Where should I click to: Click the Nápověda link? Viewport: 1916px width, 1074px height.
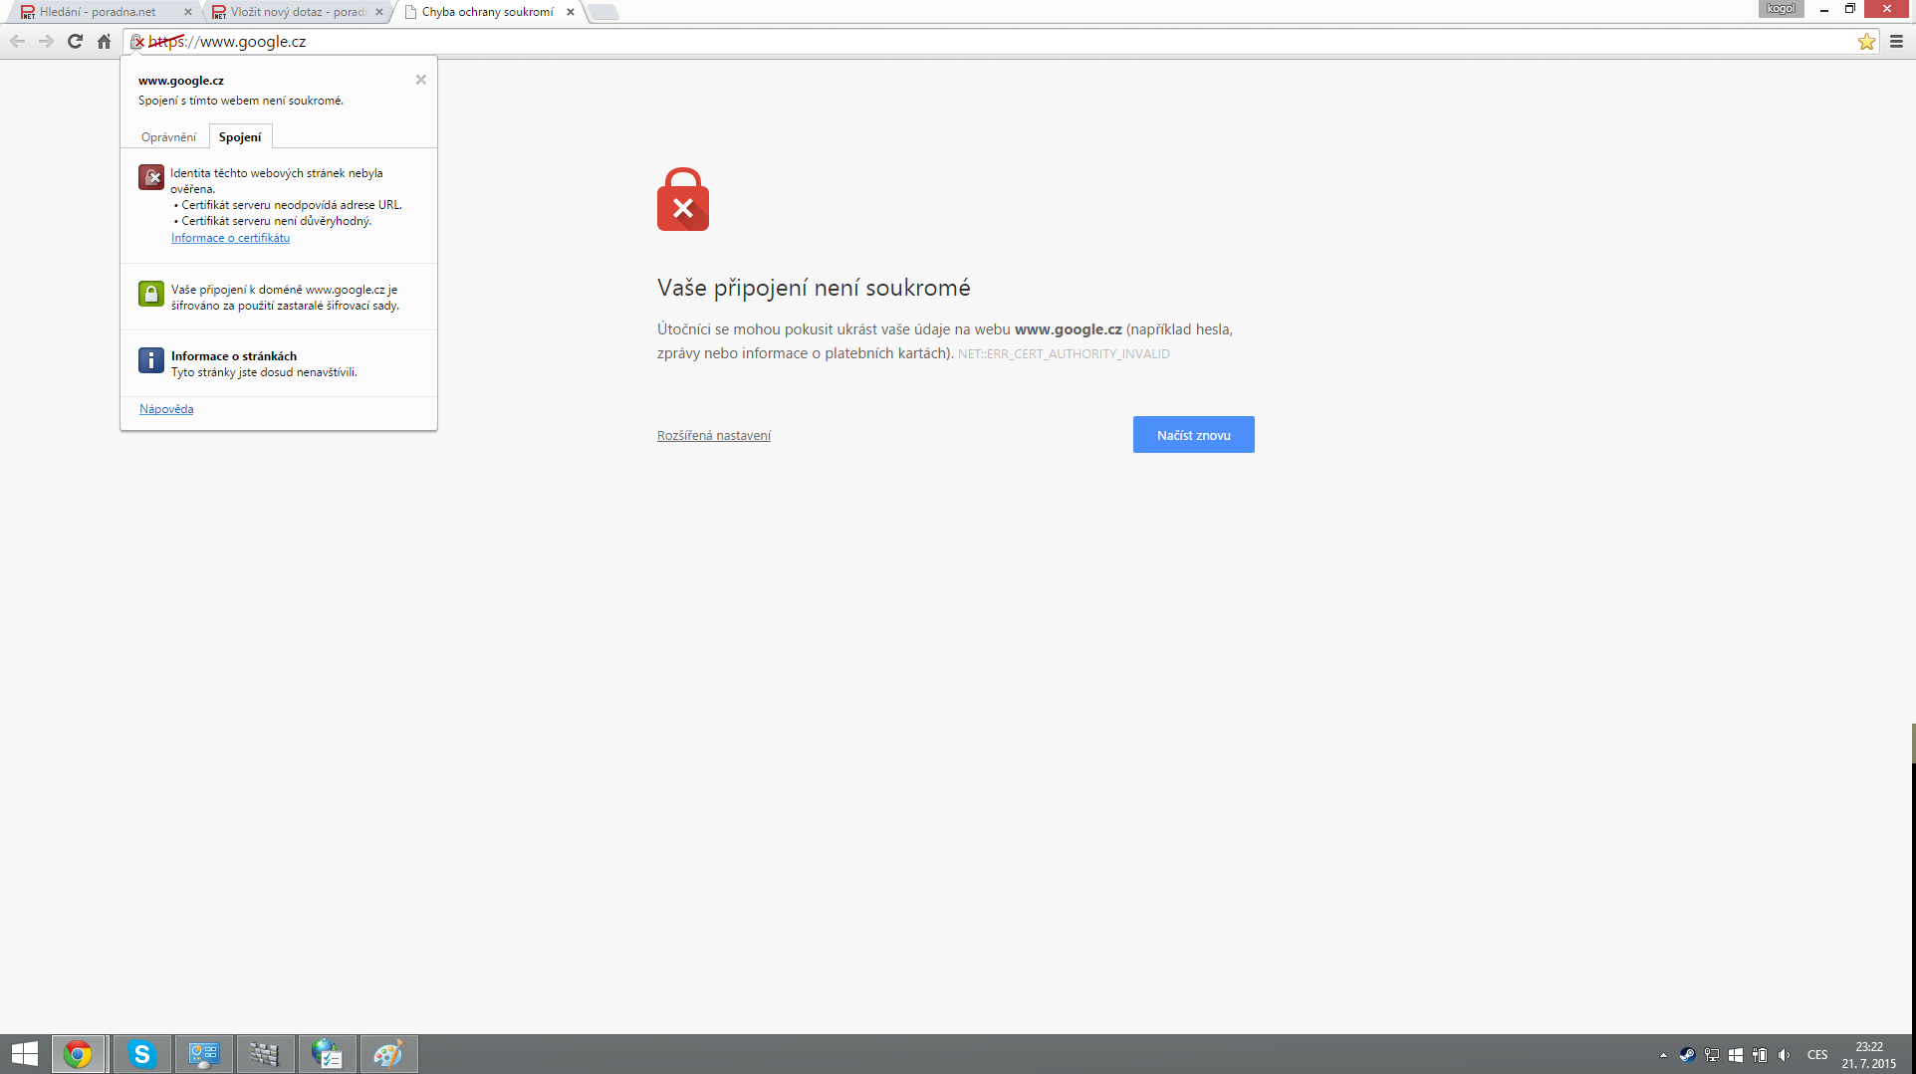(x=166, y=409)
